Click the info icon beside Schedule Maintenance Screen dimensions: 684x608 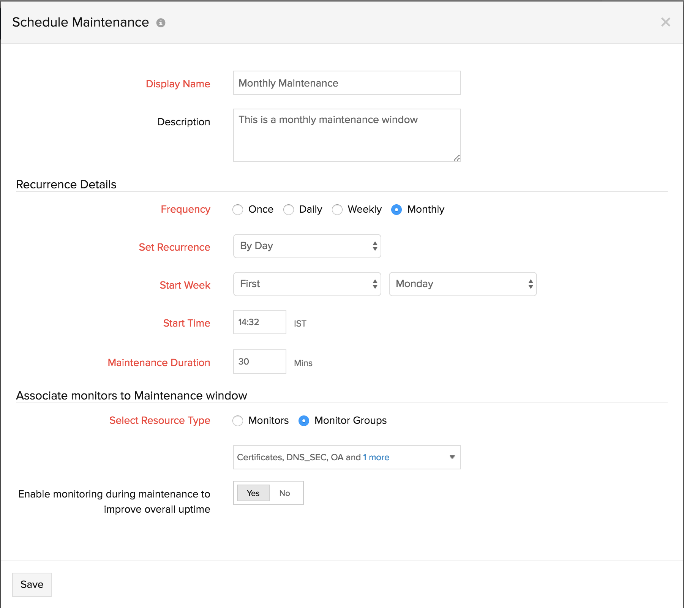click(161, 23)
